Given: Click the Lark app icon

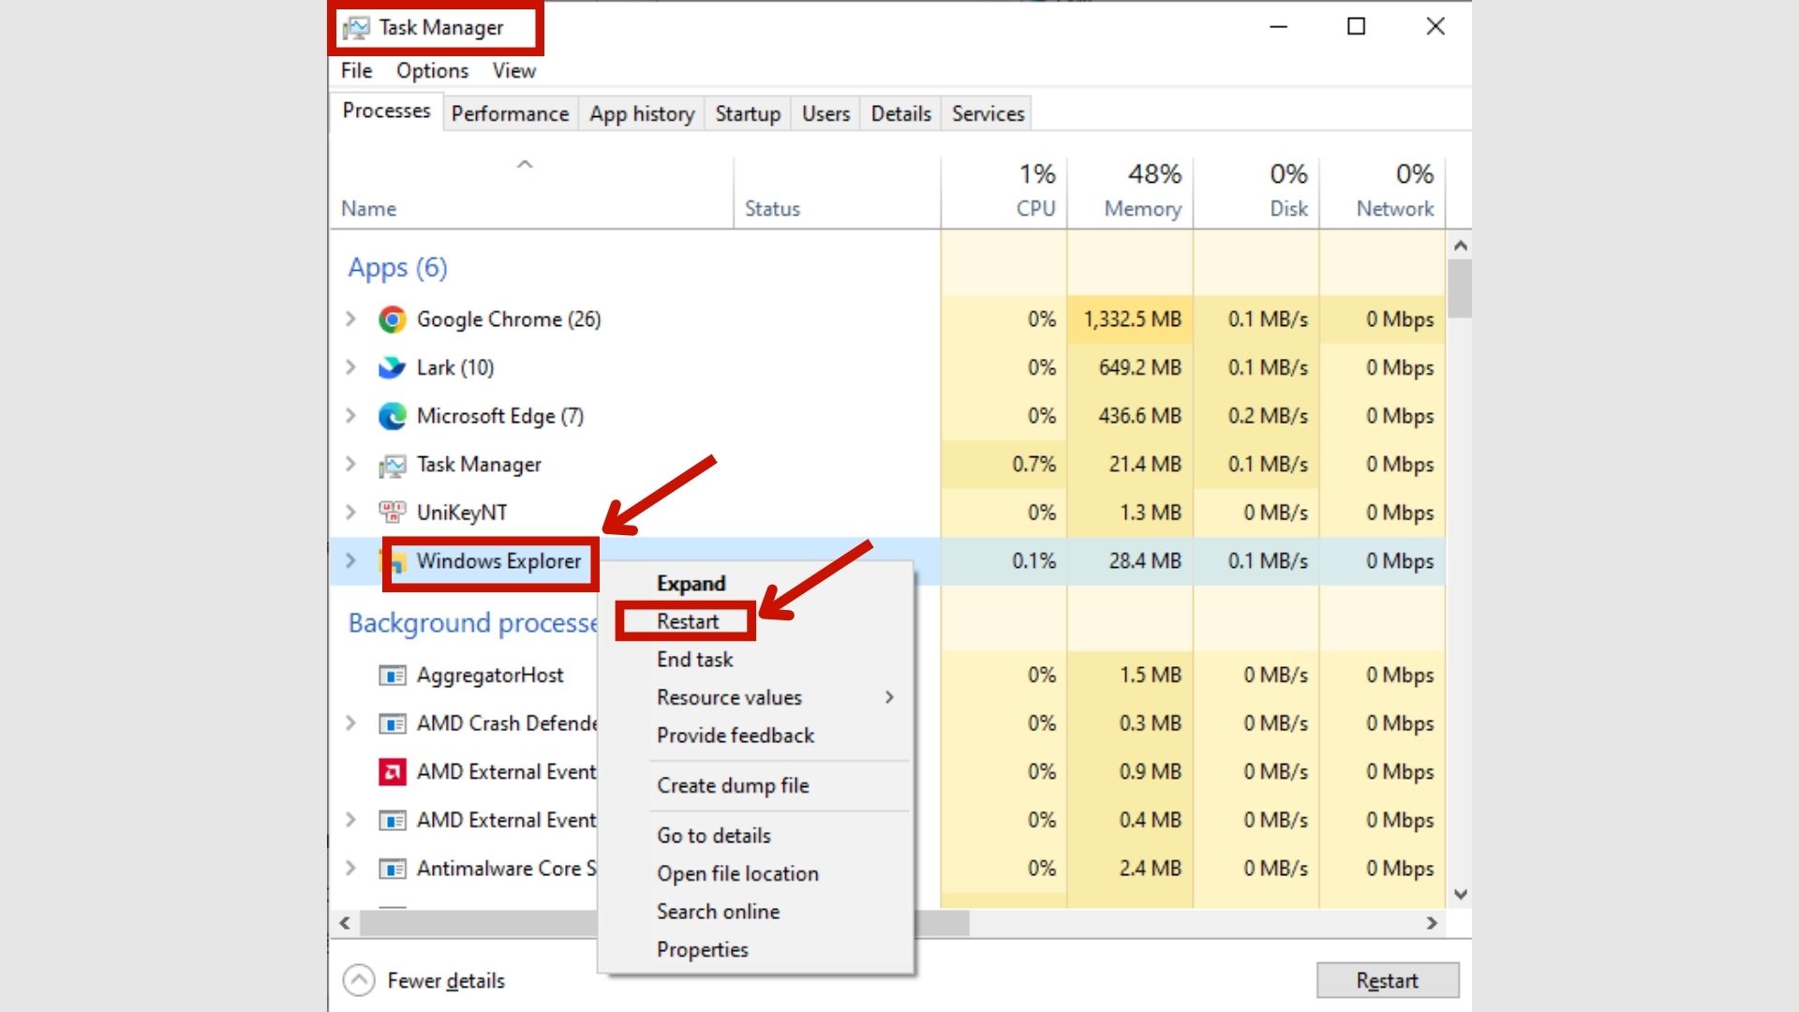Looking at the screenshot, I should point(392,367).
